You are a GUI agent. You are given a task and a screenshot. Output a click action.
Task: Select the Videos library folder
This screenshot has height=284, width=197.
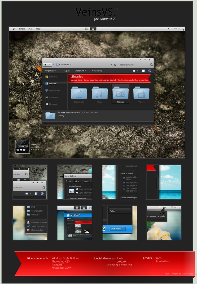[141, 95]
